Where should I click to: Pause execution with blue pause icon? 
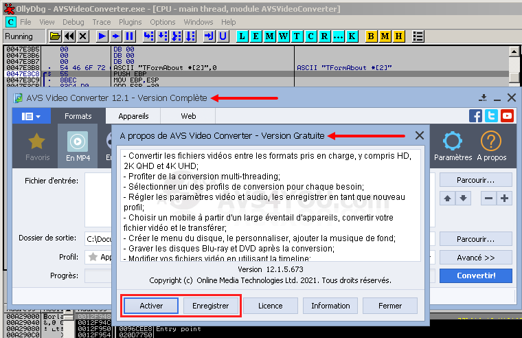pyautogui.click(x=130, y=36)
